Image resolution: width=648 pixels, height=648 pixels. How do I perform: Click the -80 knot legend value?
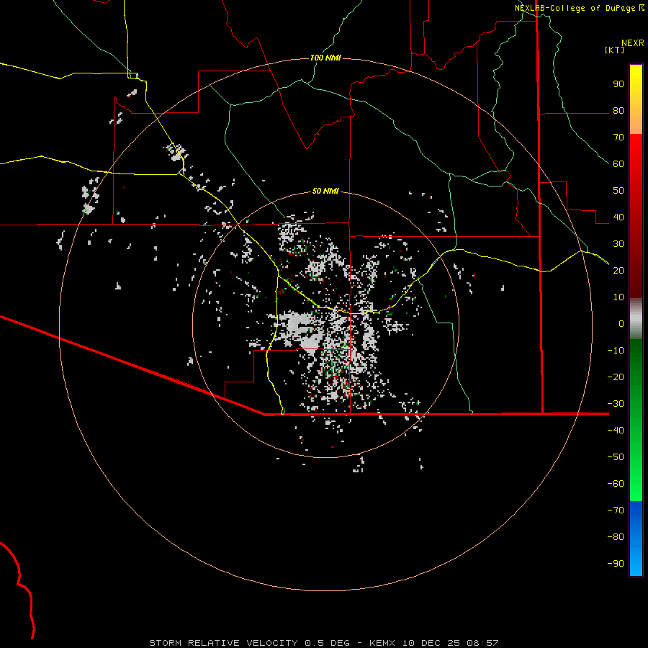[616, 537]
